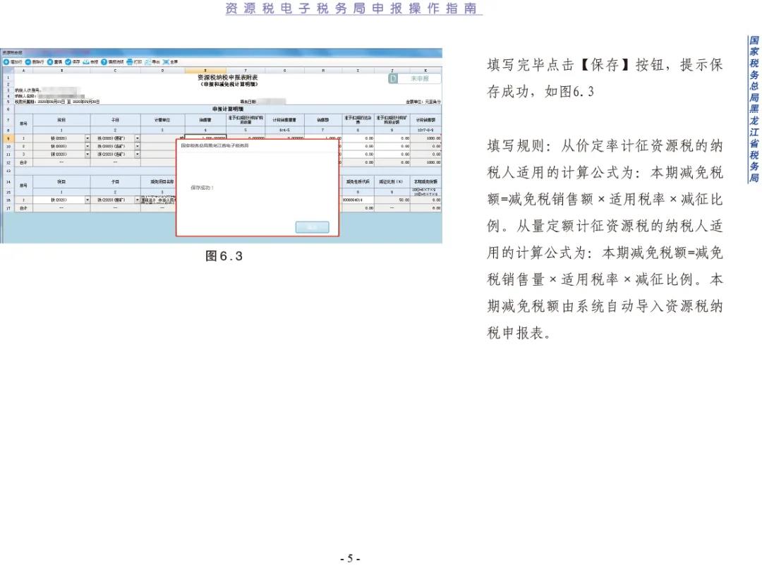Click the 金额单位 label at sheet top right
Image resolution: width=762 pixels, height=568 pixels.
423,102
